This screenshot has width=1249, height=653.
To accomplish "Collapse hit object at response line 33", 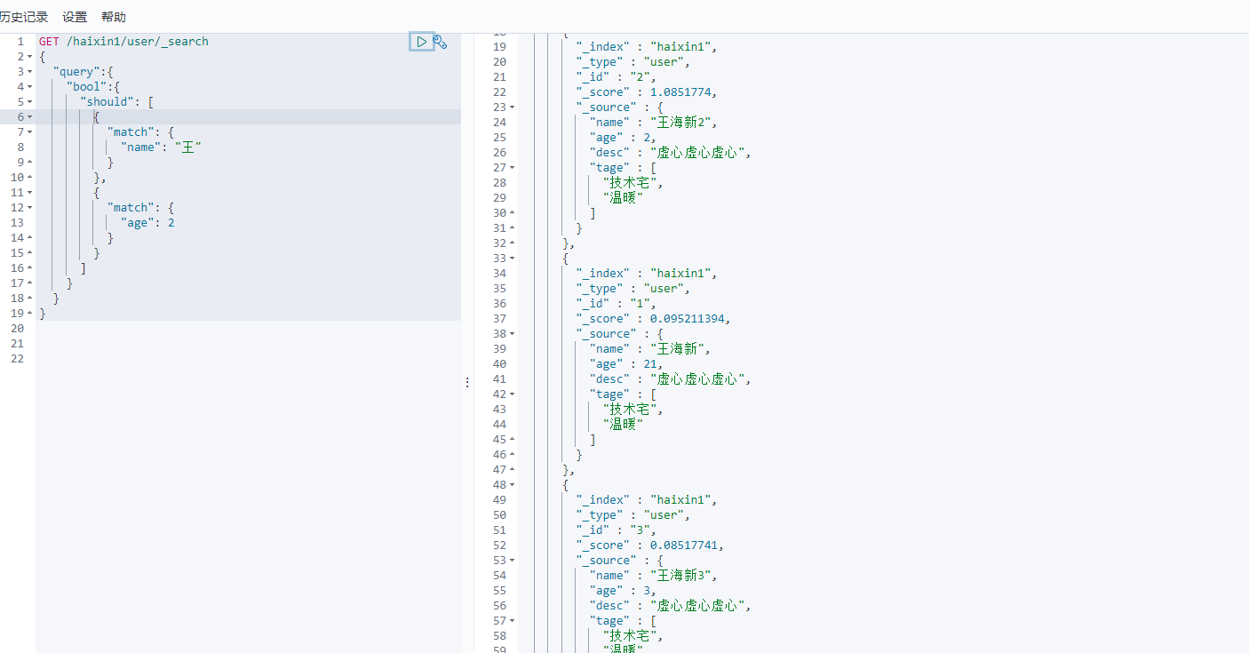I will click(x=512, y=259).
